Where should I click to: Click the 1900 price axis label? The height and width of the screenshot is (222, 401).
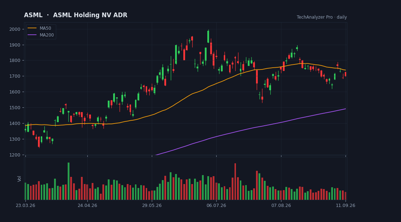(x=15, y=45)
